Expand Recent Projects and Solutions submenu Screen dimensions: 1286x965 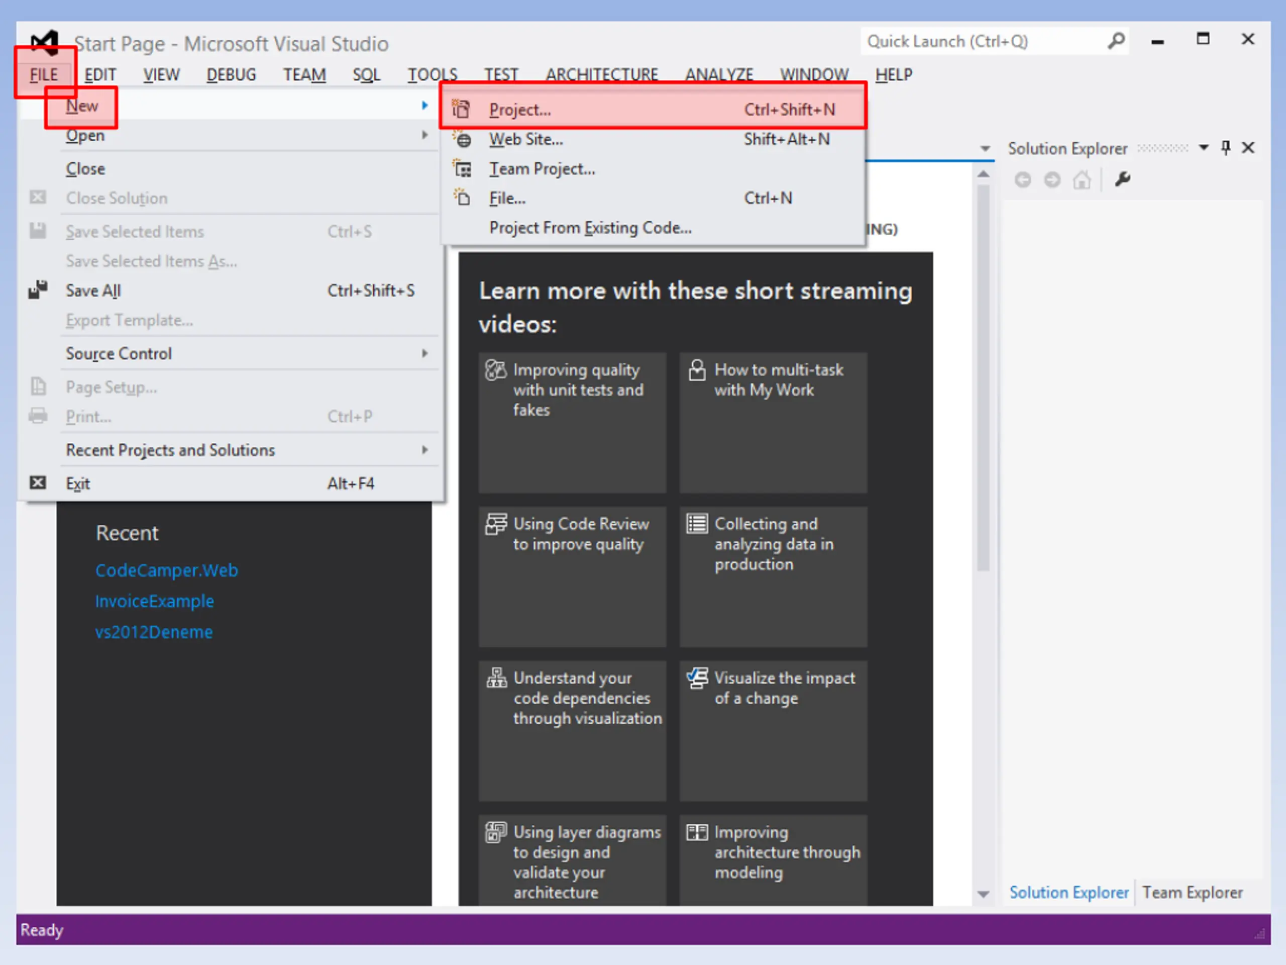pos(232,450)
